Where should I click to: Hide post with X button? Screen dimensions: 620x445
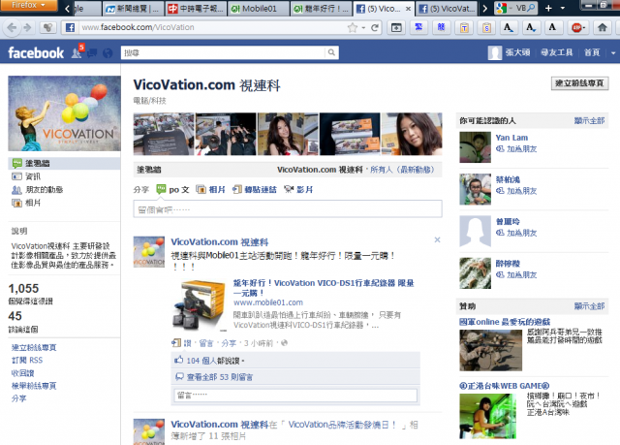coord(437,239)
